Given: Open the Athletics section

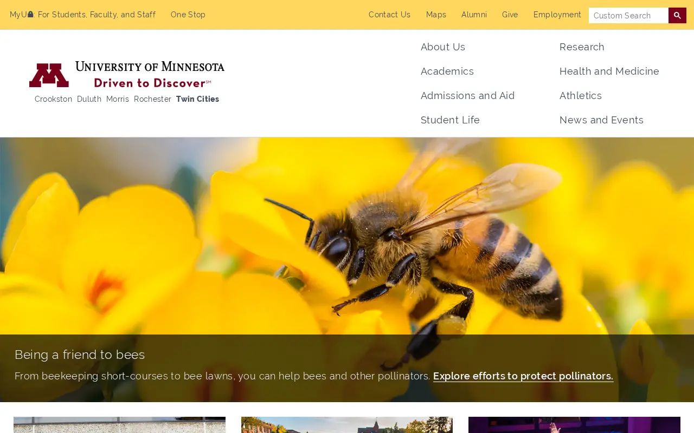Looking at the screenshot, I should [x=581, y=96].
